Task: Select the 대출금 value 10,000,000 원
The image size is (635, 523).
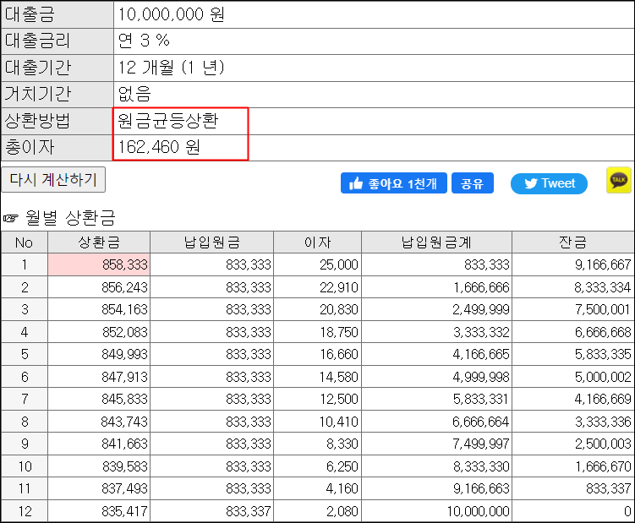Action: (172, 14)
